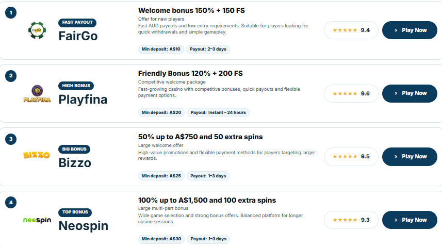Click Play Now for Bizzo

point(410,156)
